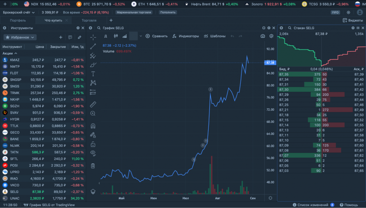Redo chart action
Screen dimensions: 366x208
[241, 36]
